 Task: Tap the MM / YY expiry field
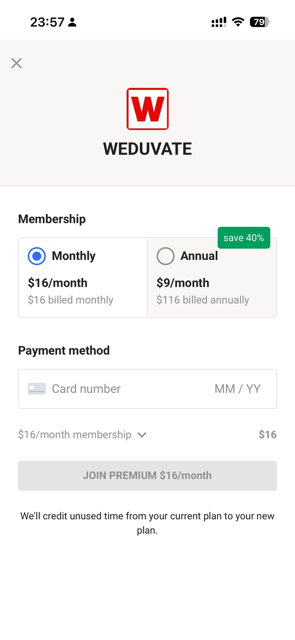point(237,389)
